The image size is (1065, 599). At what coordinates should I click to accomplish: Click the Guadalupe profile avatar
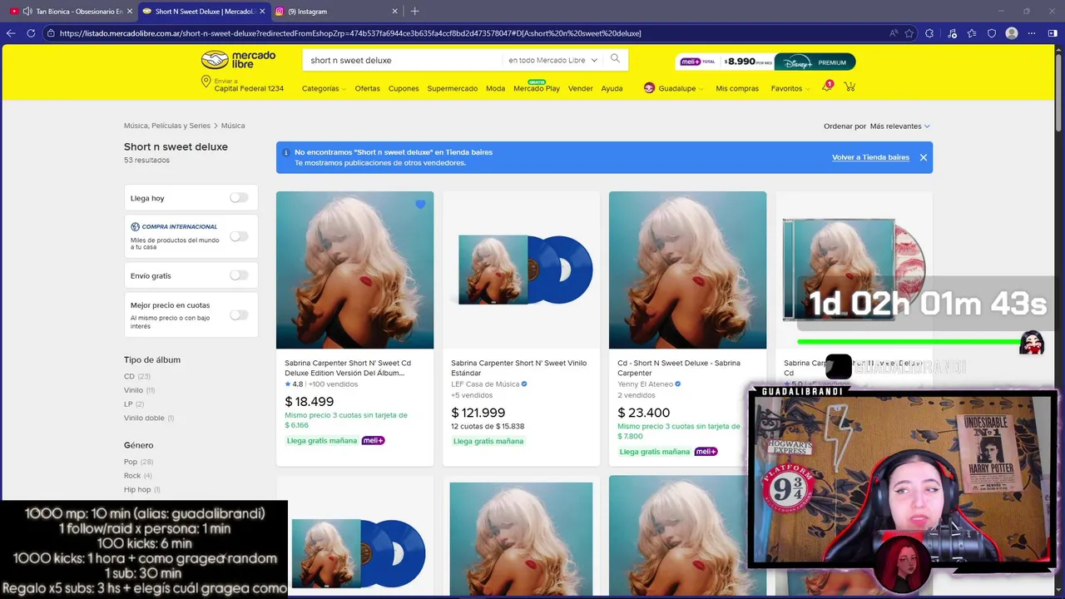(649, 88)
